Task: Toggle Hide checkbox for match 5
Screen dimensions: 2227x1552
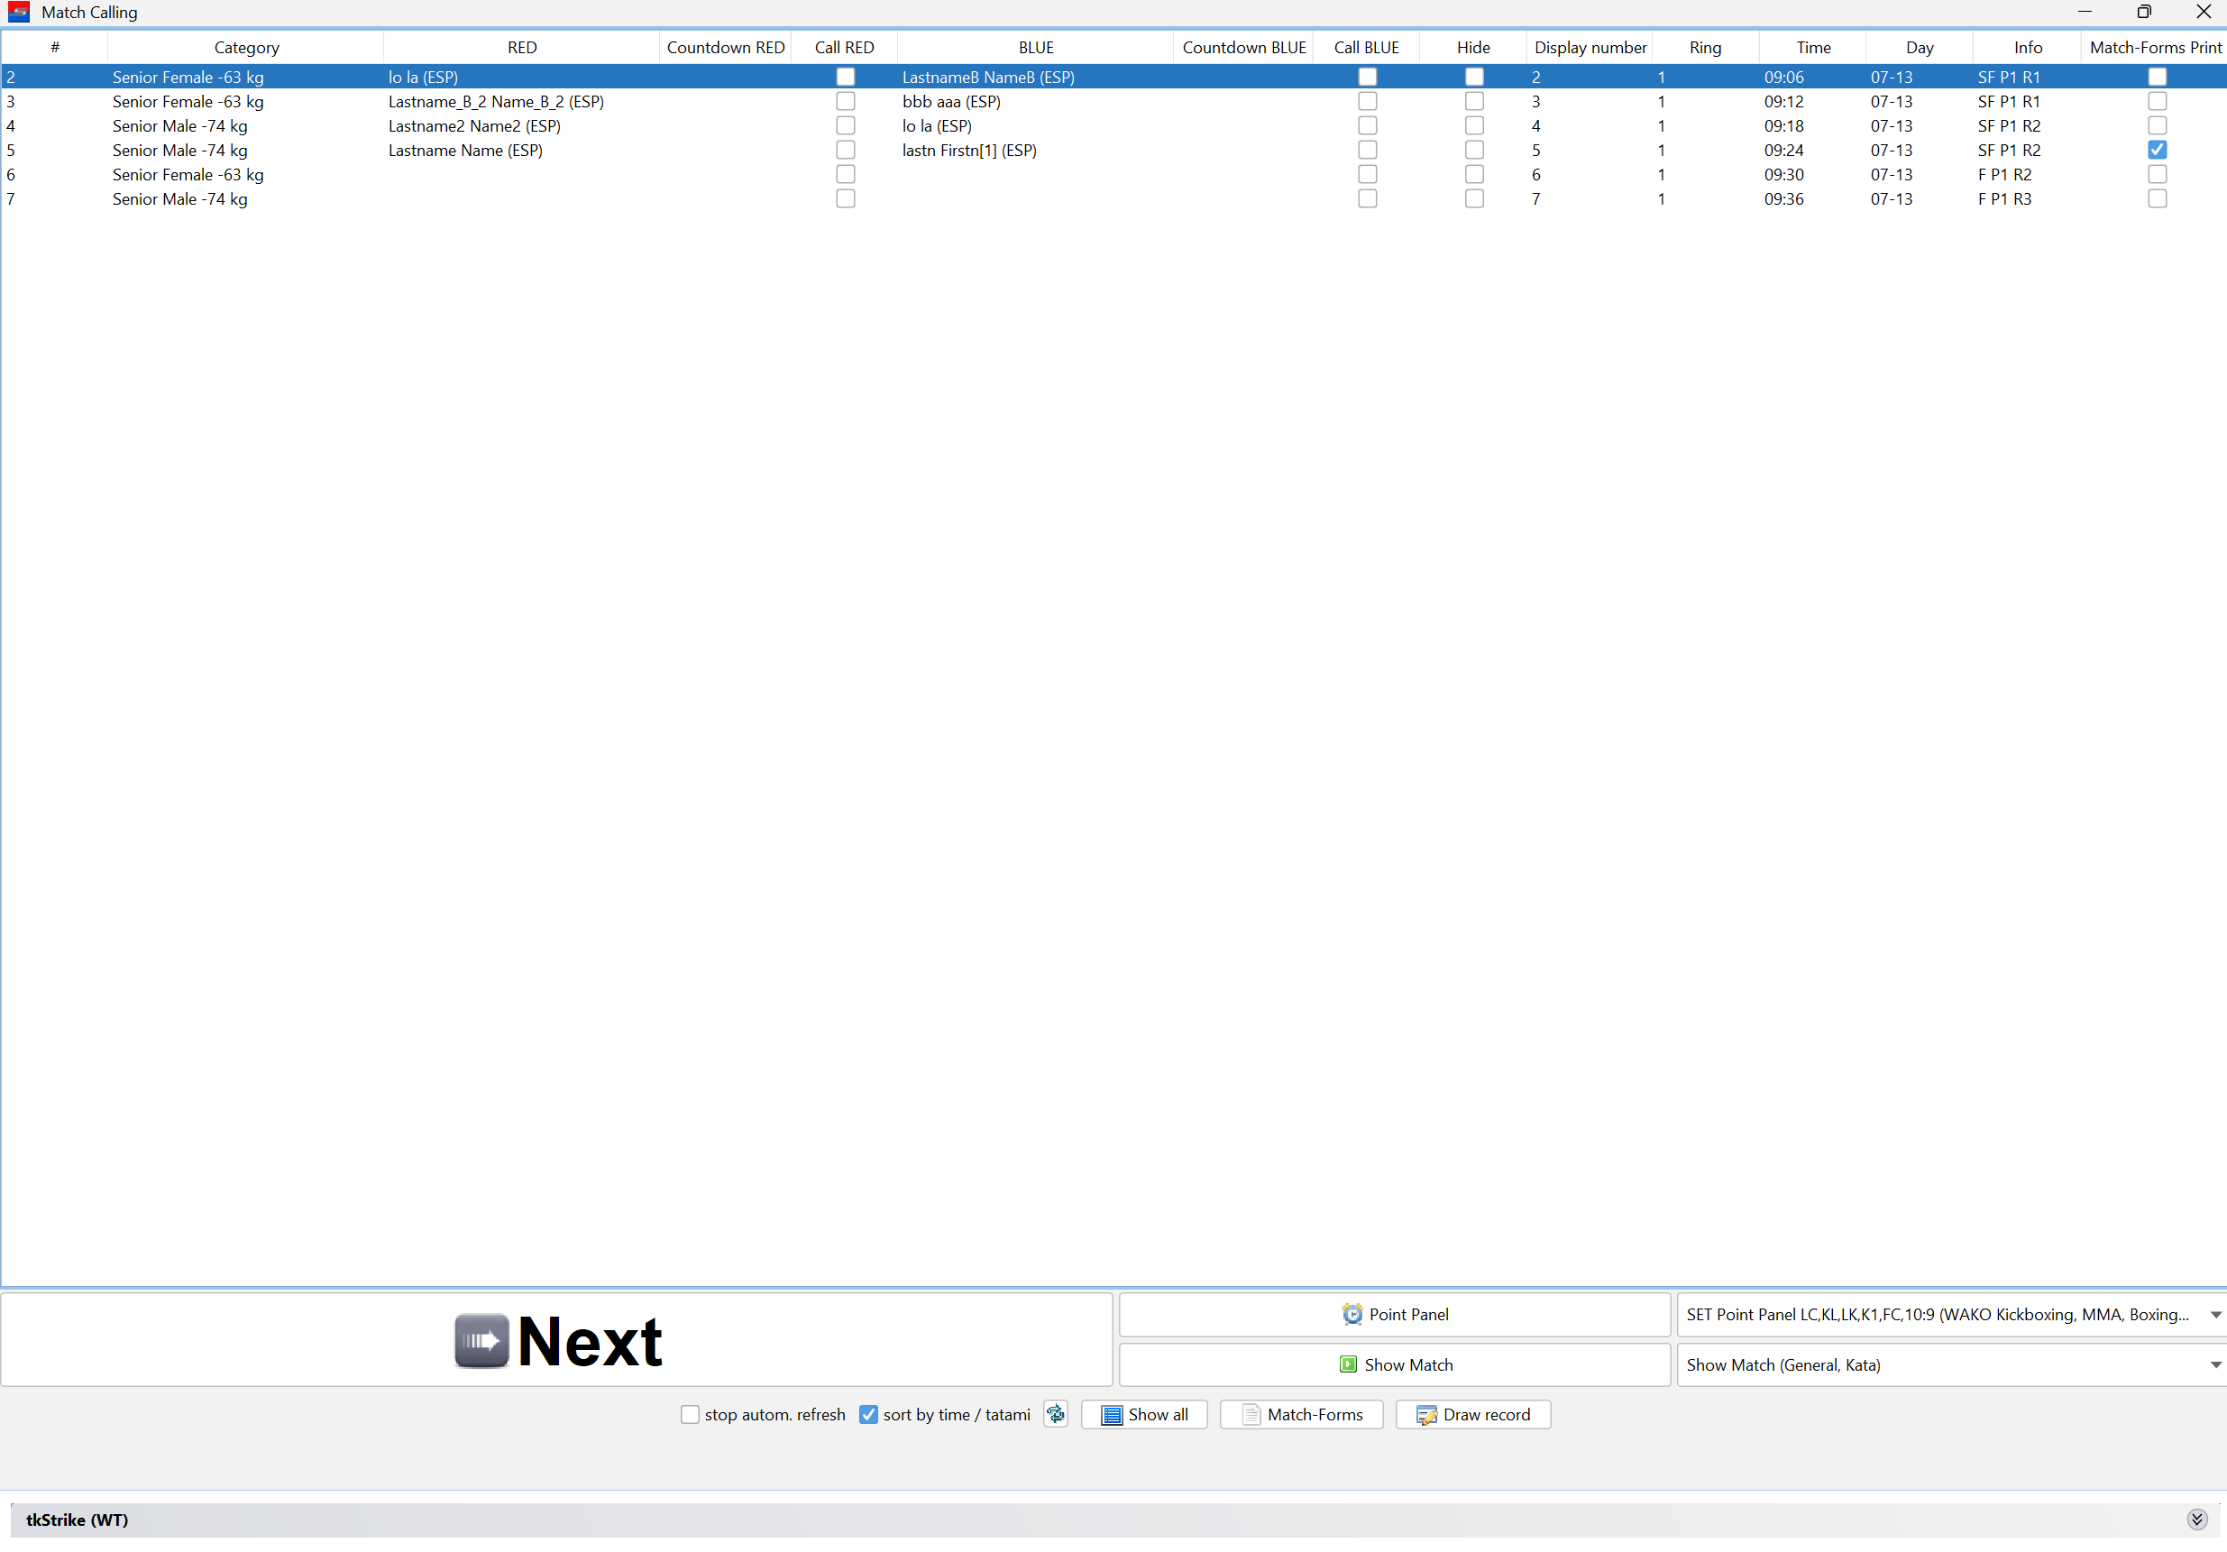Action: 1473,150
